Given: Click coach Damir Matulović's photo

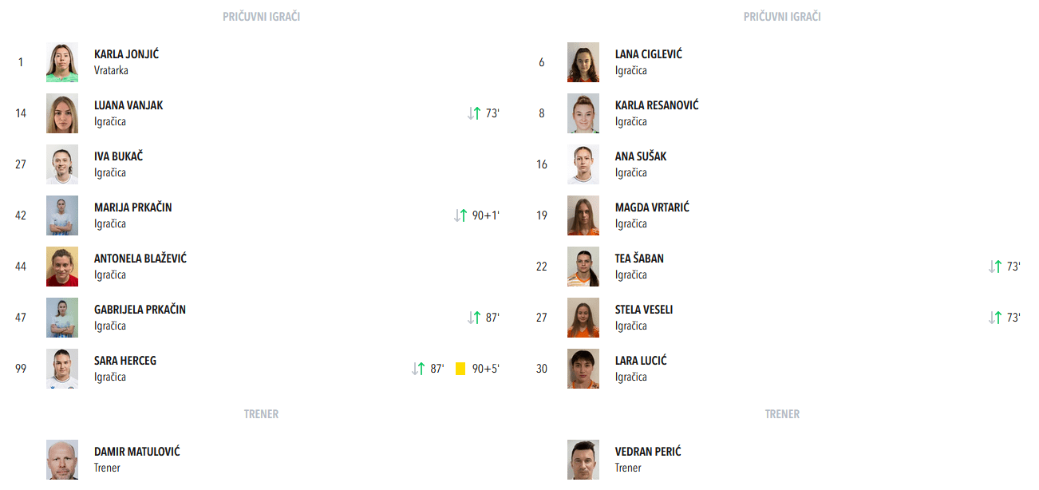Looking at the screenshot, I should pos(62,459).
